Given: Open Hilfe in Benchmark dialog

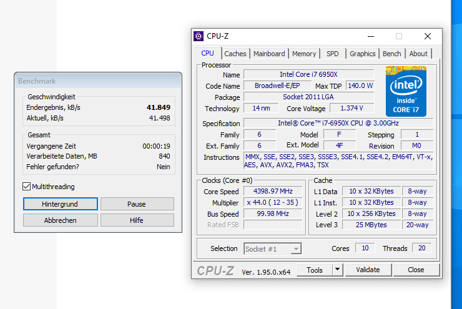Looking at the screenshot, I should (x=137, y=220).
